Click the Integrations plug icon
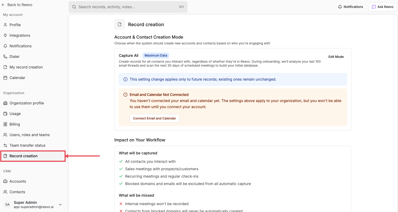The image size is (398, 212). (x=5, y=35)
